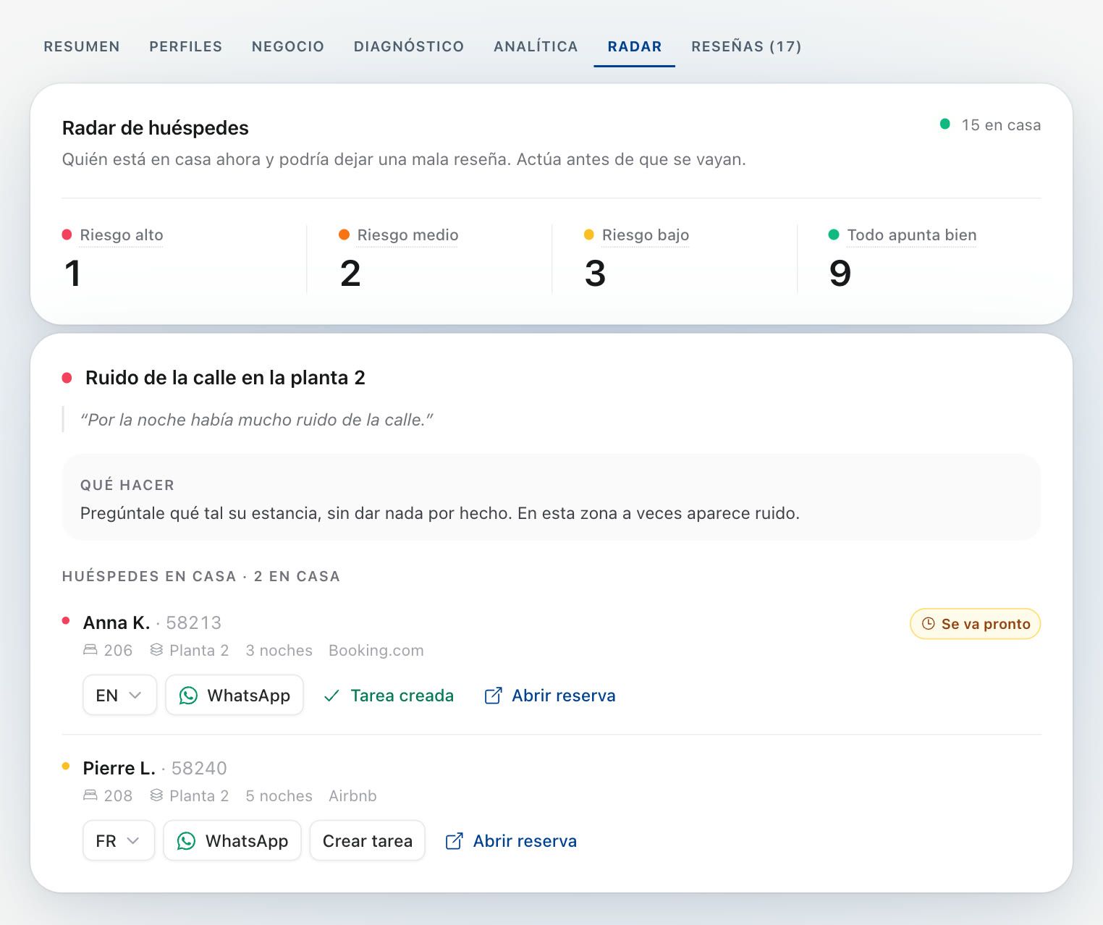
Task: Click the red risk dot beside Anna K.
Action: point(66,620)
